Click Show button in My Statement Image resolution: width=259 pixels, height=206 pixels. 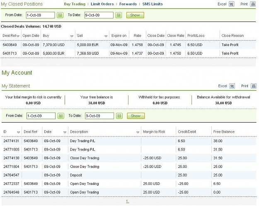136,116
